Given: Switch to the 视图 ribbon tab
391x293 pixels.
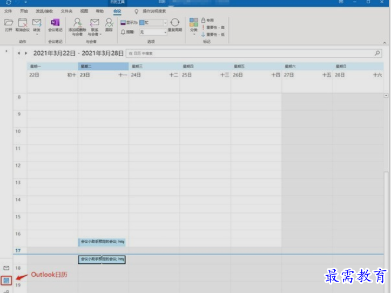Looking at the screenshot, I should pos(84,11).
